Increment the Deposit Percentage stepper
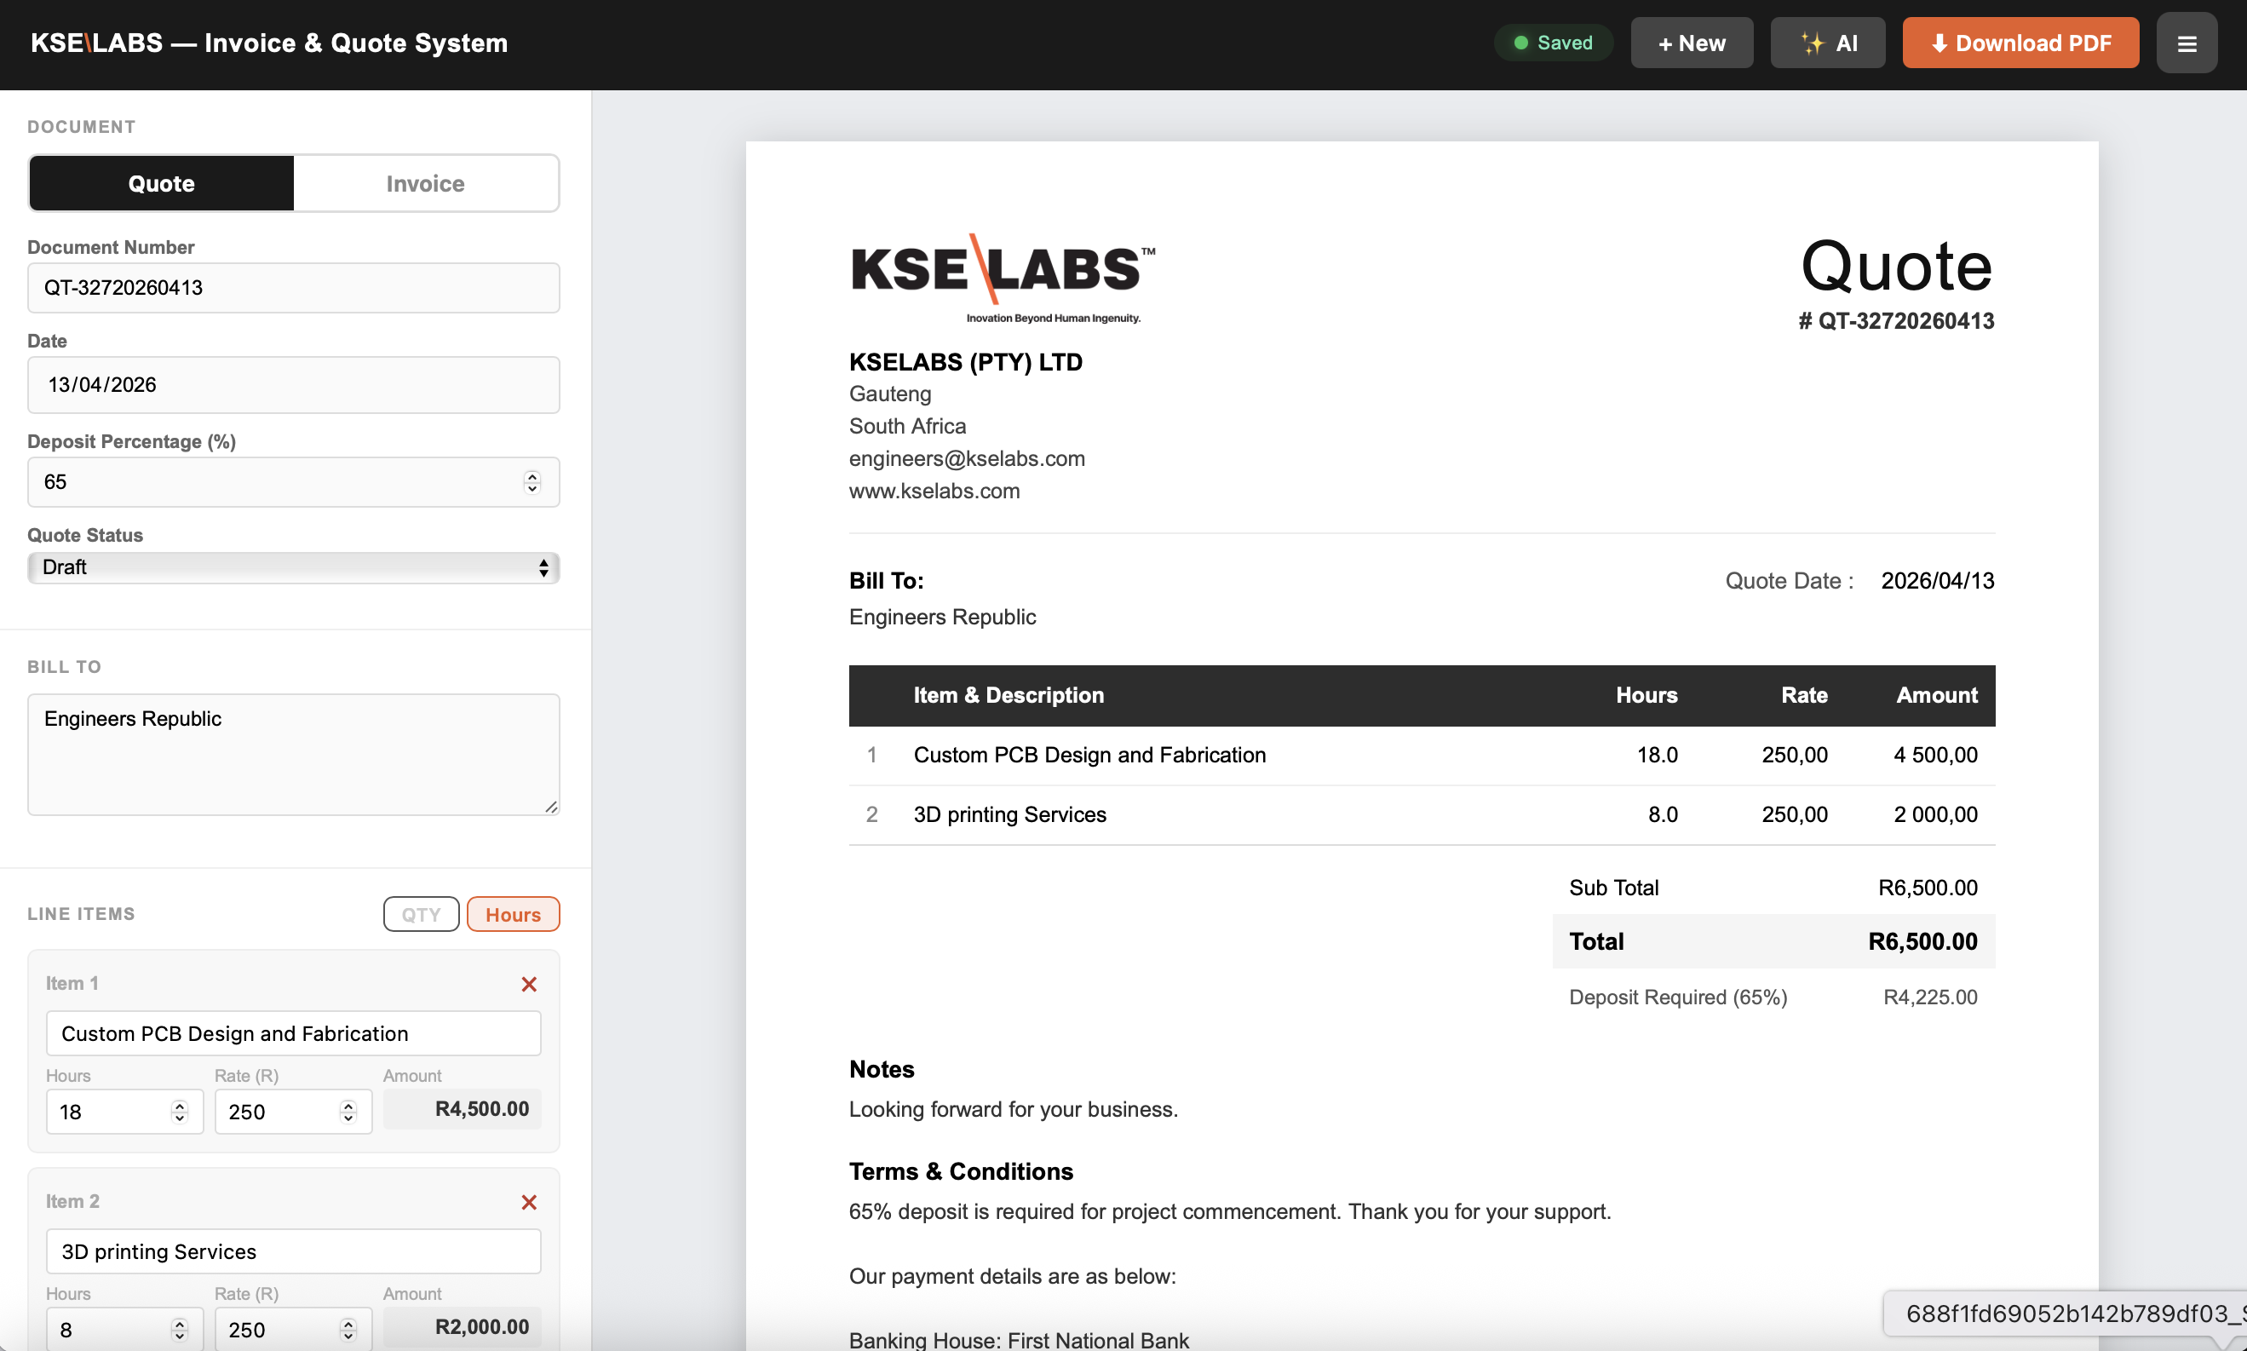This screenshot has width=2247, height=1351. [x=532, y=475]
